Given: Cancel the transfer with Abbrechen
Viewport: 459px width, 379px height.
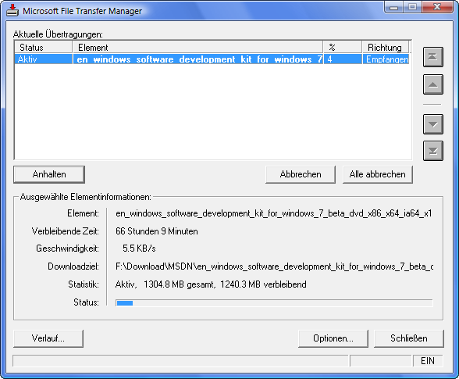Looking at the screenshot, I should click(x=301, y=174).
